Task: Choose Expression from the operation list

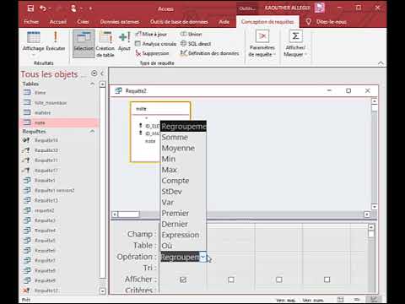Action: tap(183, 235)
